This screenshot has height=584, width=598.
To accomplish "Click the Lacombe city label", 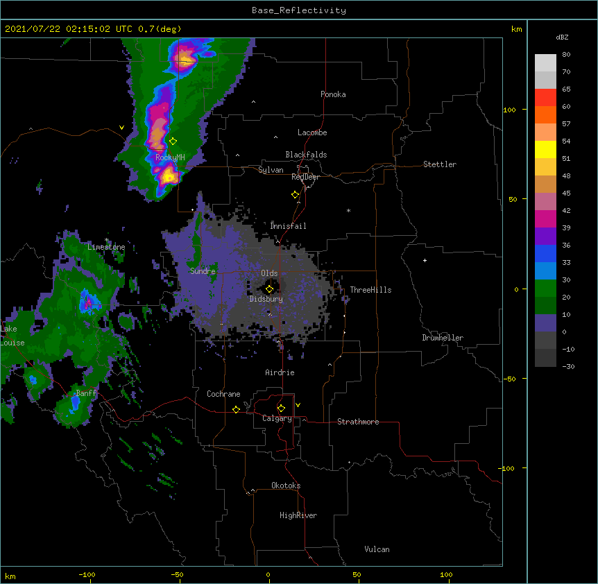I will [x=312, y=132].
